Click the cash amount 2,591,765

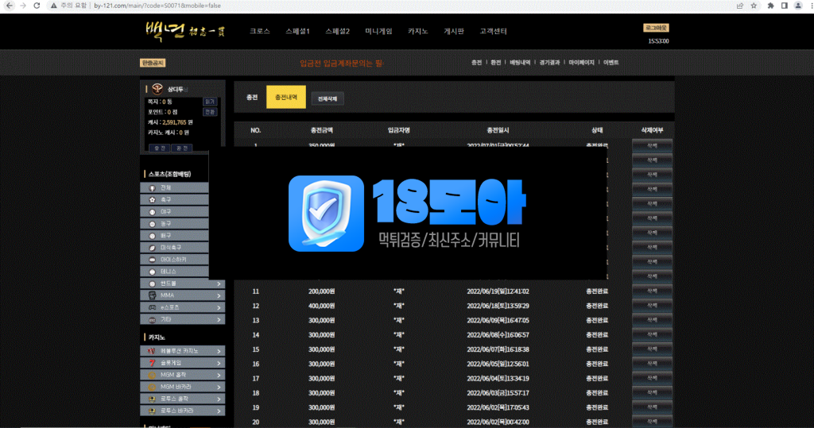[x=174, y=122]
